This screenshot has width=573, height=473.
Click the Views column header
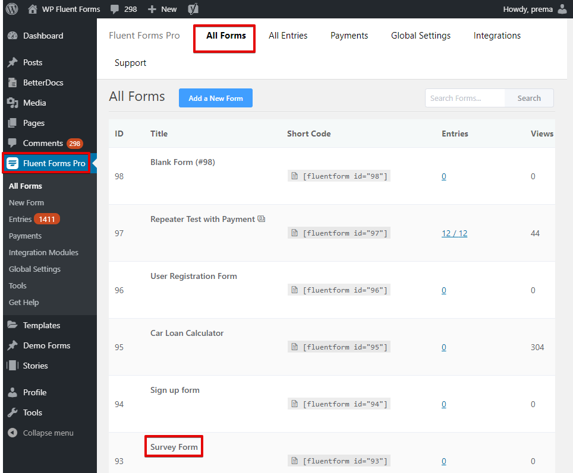[542, 134]
